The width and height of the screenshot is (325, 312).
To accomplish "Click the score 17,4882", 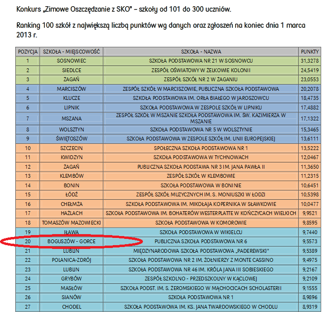I will (310, 108).
